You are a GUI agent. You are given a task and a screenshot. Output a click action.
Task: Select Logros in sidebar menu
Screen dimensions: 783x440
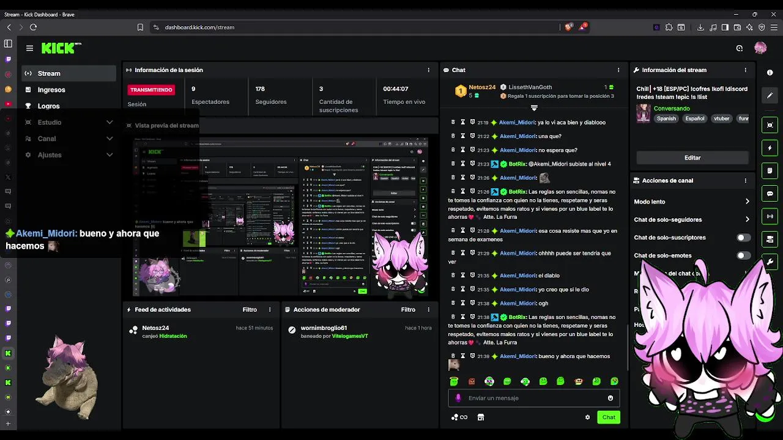[x=69, y=106]
